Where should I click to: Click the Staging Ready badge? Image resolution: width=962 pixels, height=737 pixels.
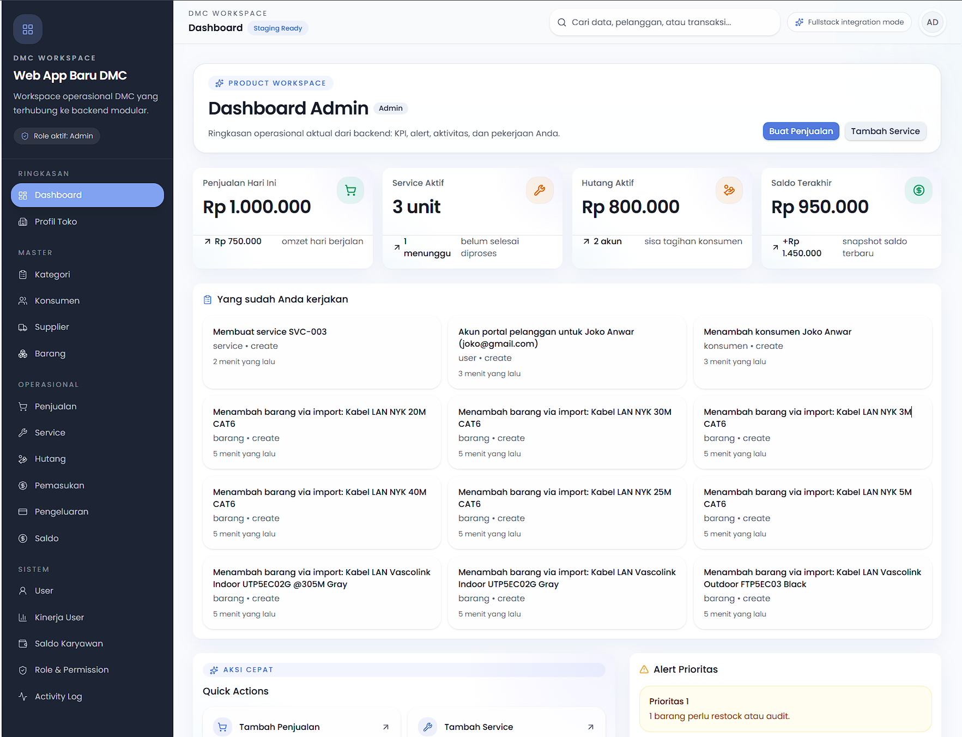tap(277, 28)
